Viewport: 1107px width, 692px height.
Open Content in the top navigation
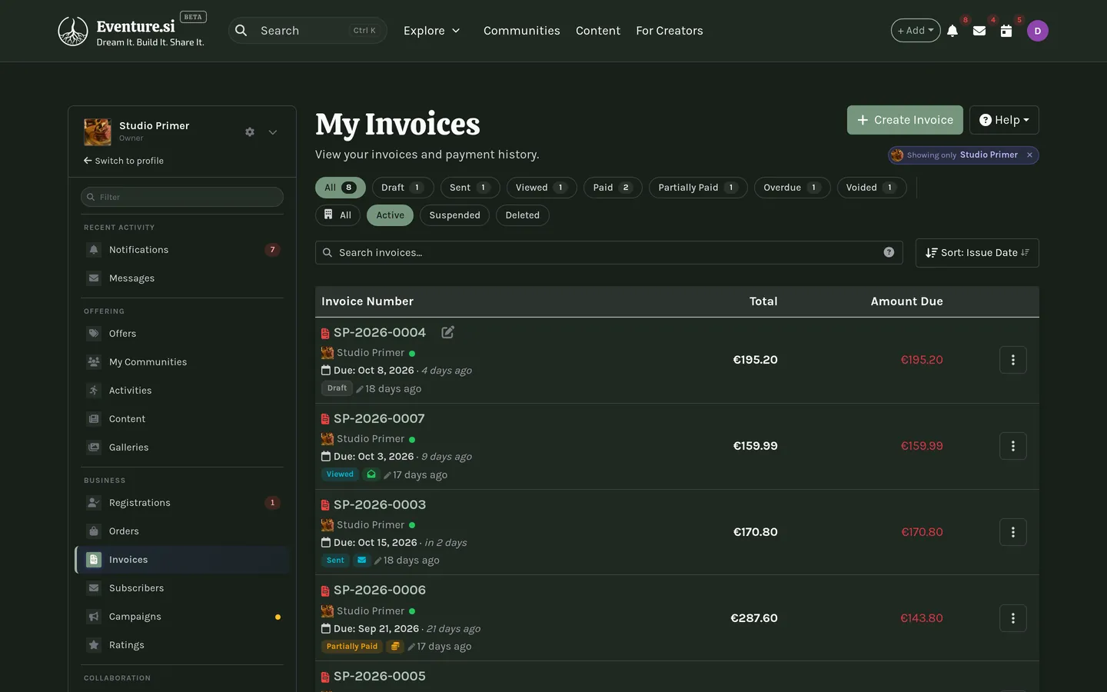pos(597,31)
